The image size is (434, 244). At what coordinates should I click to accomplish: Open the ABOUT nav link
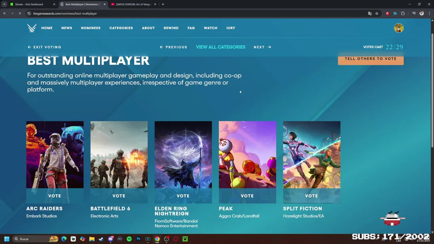coord(148,28)
